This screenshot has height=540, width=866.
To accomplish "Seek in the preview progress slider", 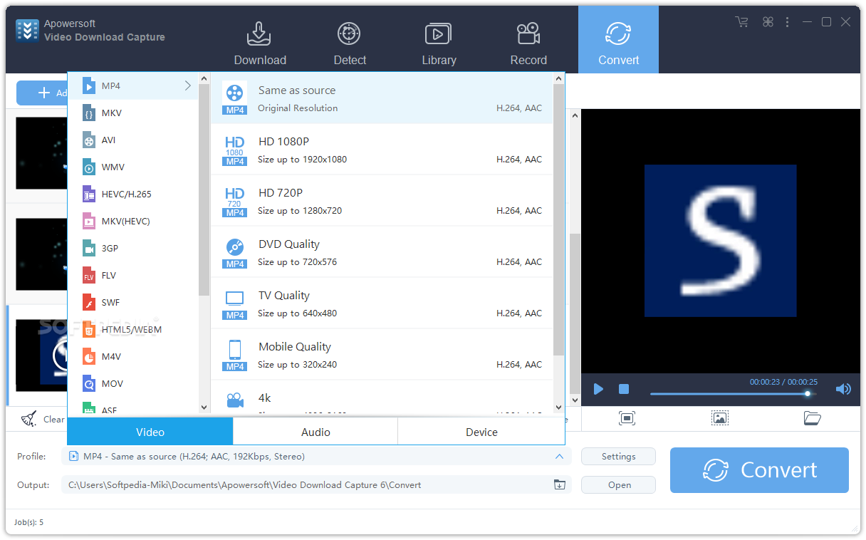I will click(x=734, y=393).
